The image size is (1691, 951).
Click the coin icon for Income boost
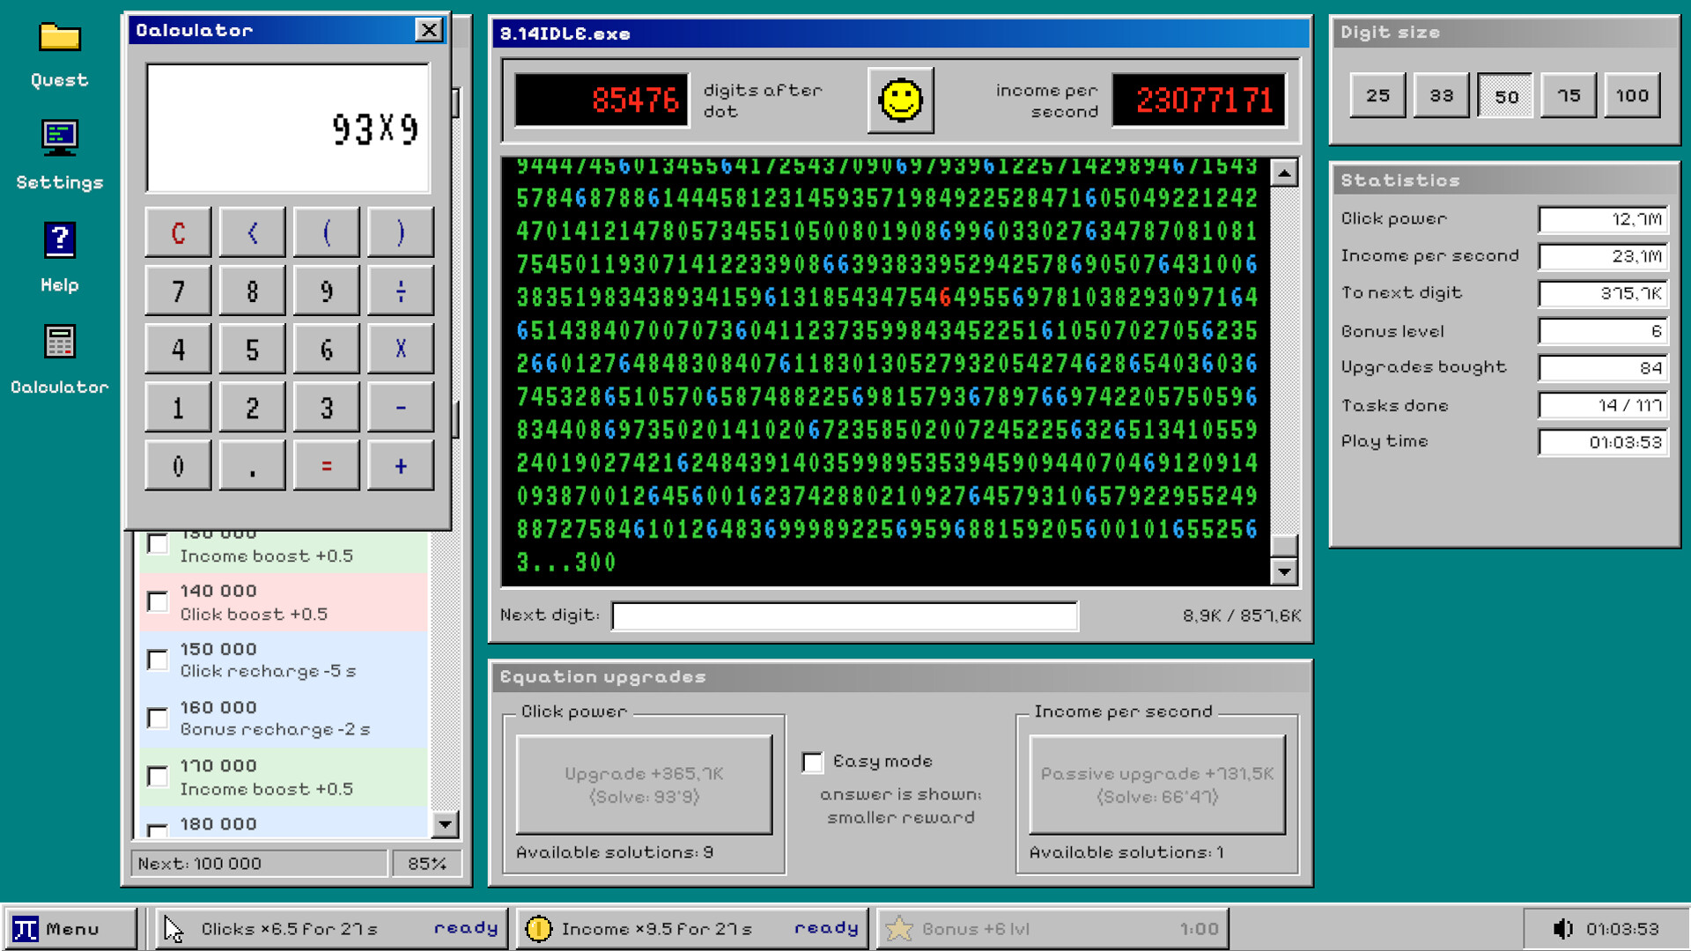click(538, 929)
